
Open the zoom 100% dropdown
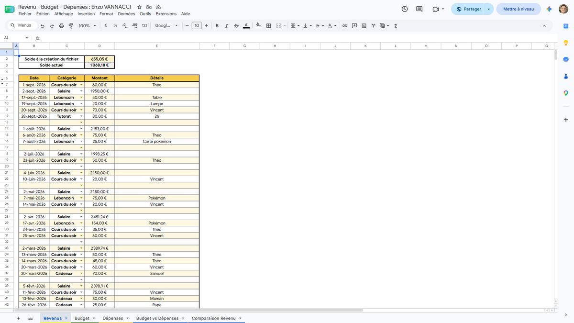pyautogui.click(x=87, y=25)
